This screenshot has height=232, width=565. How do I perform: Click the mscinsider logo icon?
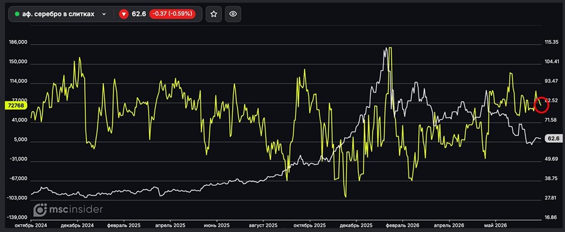pyautogui.click(x=40, y=209)
